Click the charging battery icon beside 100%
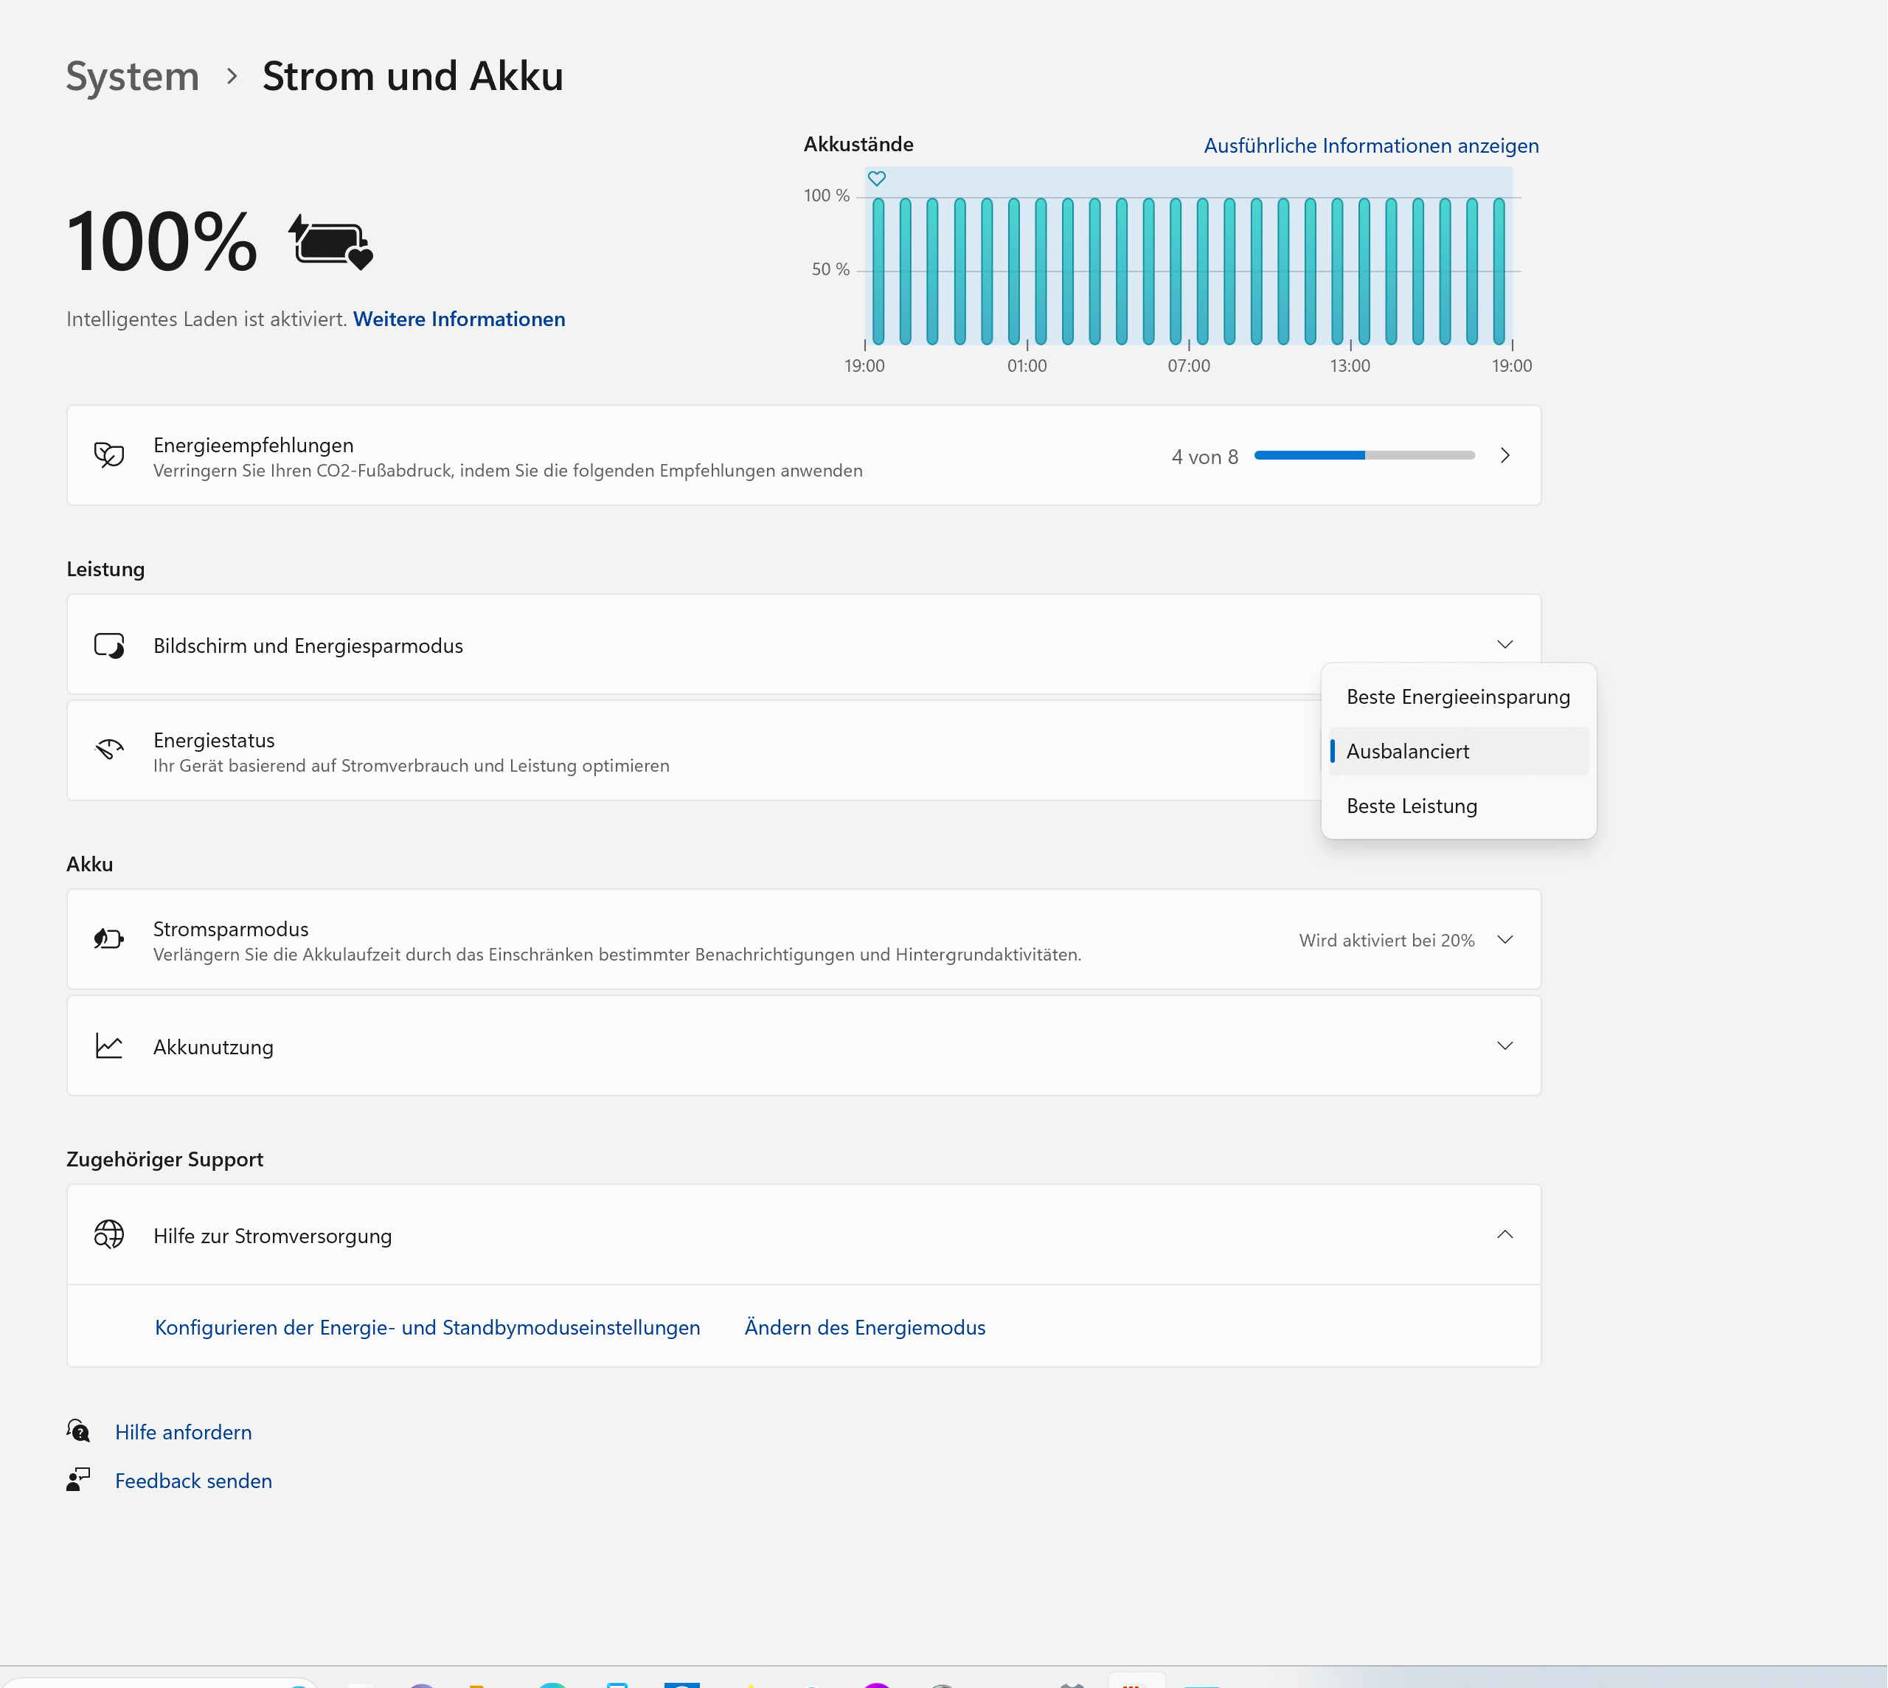The width and height of the screenshot is (1888, 1688). coord(332,242)
